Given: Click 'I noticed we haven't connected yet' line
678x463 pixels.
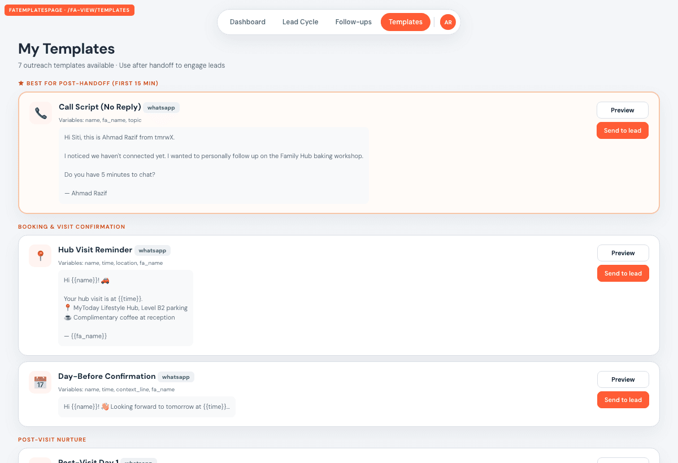Looking at the screenshot, I should click(214, 156).
